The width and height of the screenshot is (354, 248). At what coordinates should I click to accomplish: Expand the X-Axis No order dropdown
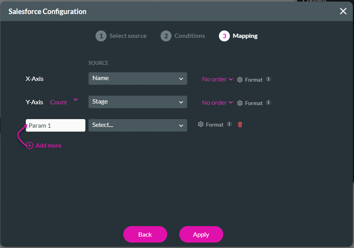click(x=217, y=79)
